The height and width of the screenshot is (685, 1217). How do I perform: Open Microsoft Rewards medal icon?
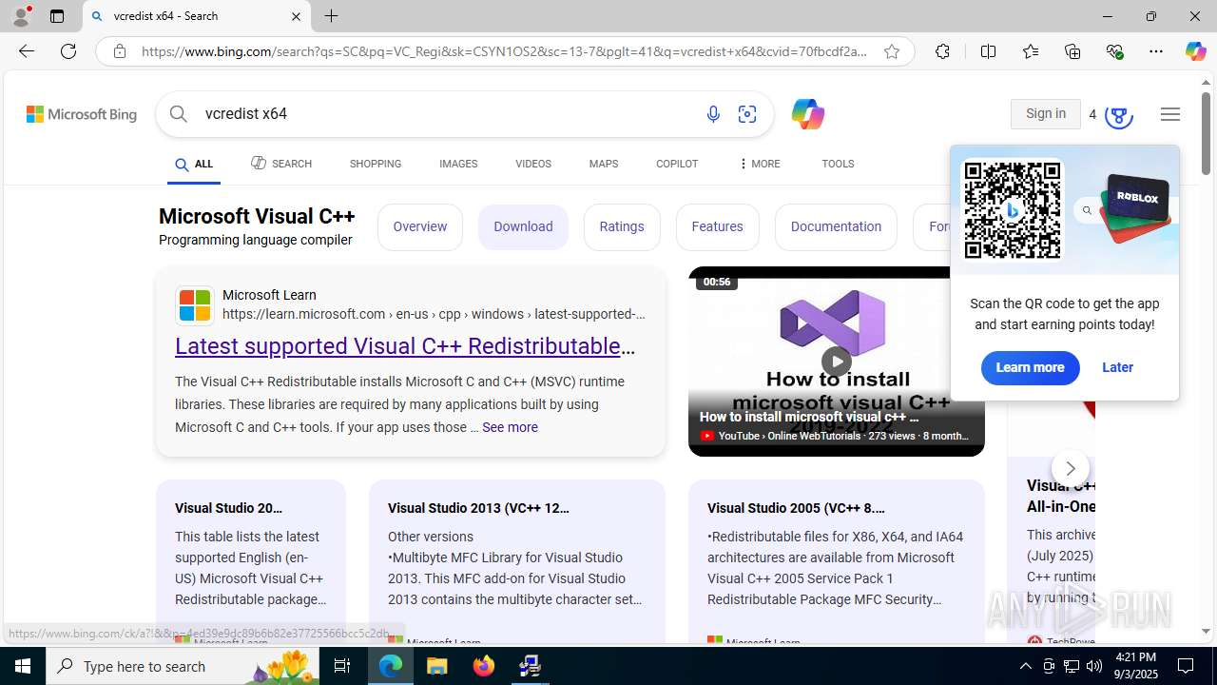tap(1118, 115)
